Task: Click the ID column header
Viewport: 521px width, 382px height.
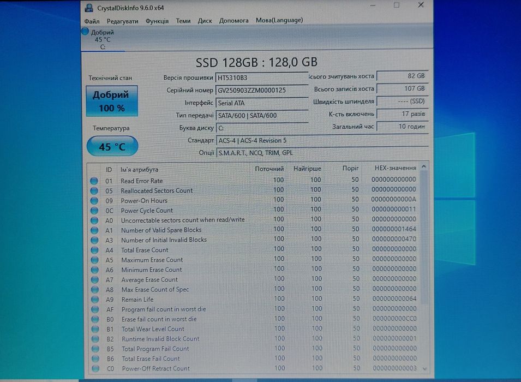Action: 109,170
